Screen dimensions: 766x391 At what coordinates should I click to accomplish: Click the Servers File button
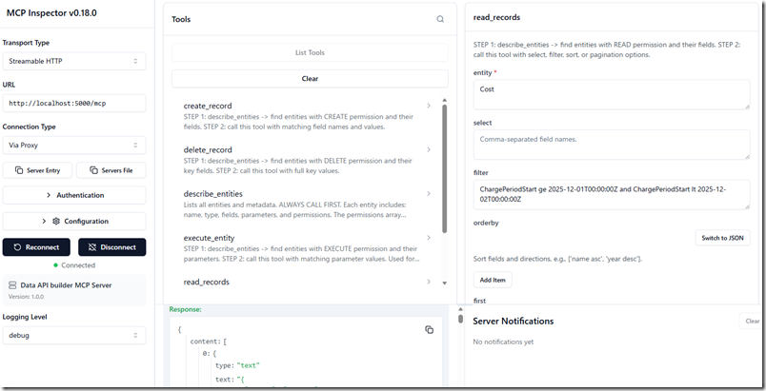111,169
